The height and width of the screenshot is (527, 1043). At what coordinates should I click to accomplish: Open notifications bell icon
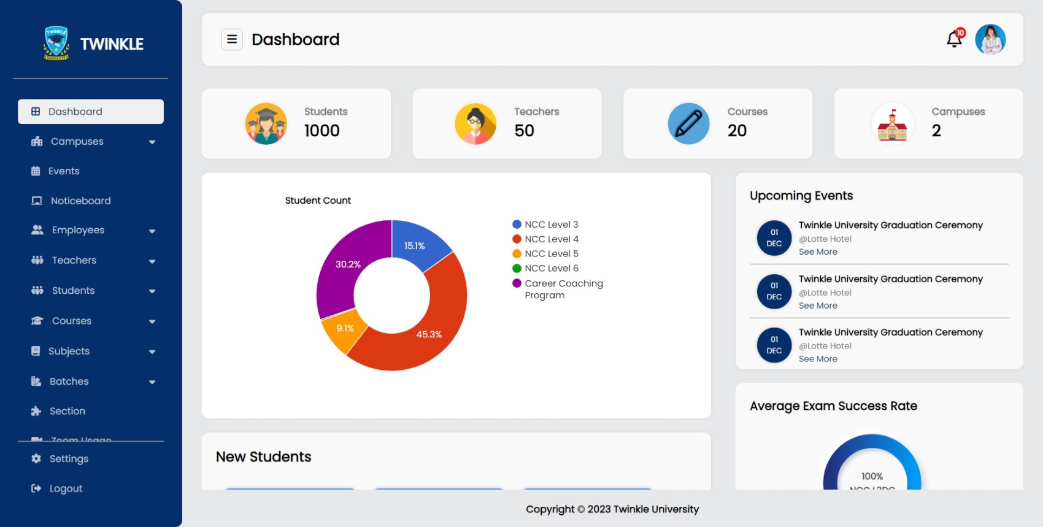pyautogui.click(x=954, y=39)
